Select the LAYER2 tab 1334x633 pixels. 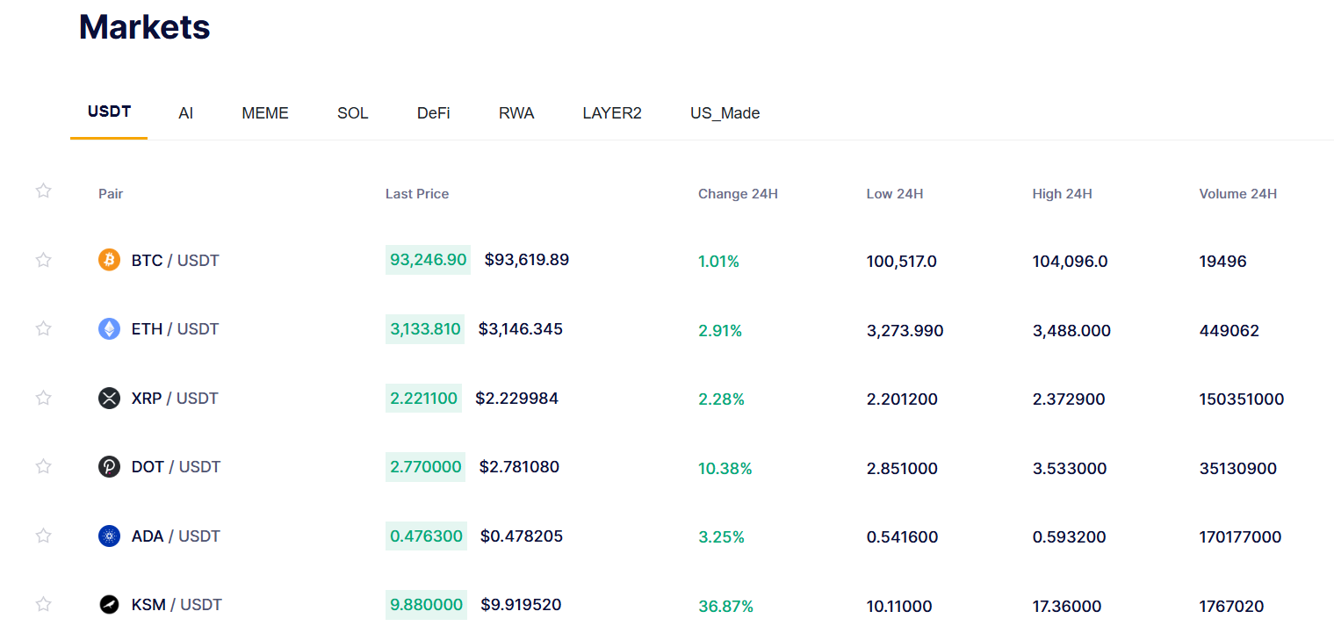coord(612,113)
